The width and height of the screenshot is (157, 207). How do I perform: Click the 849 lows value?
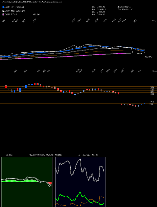(x=15, y=72)
